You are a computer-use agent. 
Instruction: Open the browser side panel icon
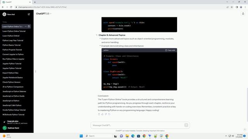[237, 7]
